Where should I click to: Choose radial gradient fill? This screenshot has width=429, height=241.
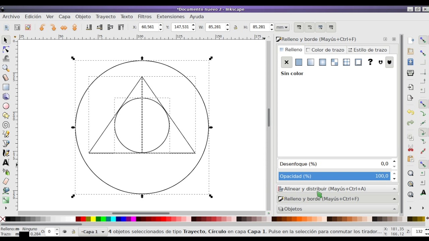point(322,62)
